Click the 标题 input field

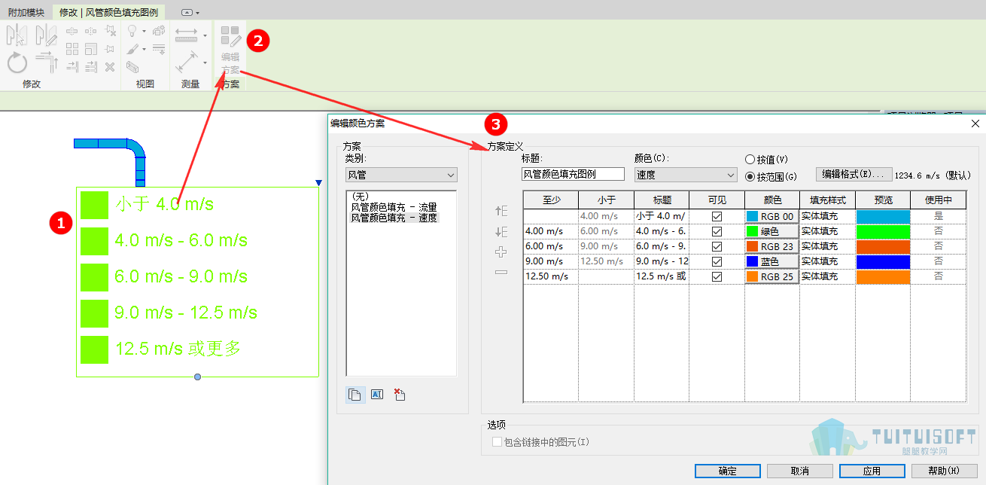573,174
